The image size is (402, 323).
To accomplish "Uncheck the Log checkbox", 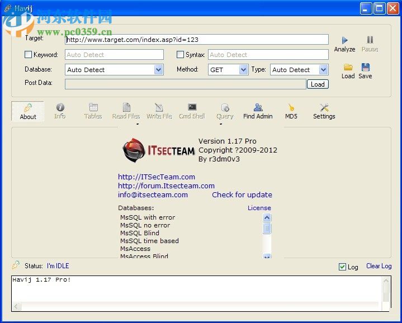I will click(342, 267).
